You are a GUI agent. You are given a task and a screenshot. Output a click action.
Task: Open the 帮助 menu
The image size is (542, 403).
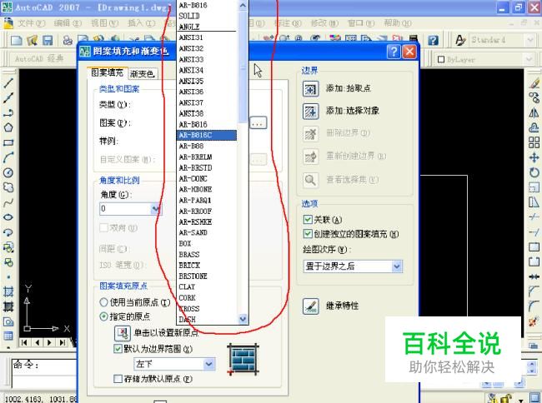tap(398, 23)
